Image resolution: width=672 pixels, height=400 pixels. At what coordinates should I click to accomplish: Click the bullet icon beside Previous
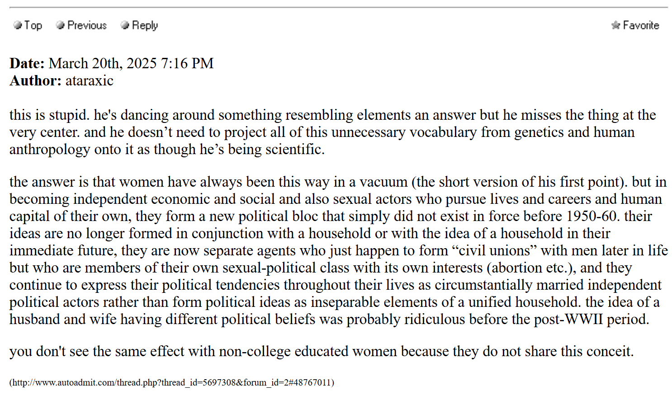(60, 25)
